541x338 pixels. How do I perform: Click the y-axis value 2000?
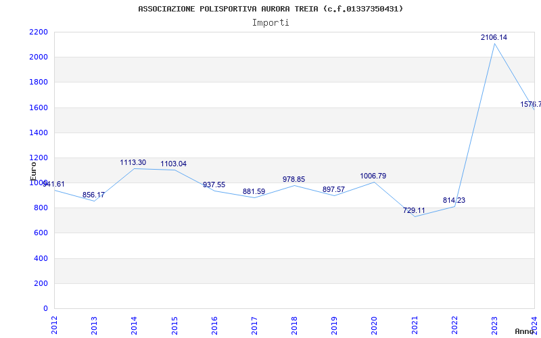click(39, 57)
